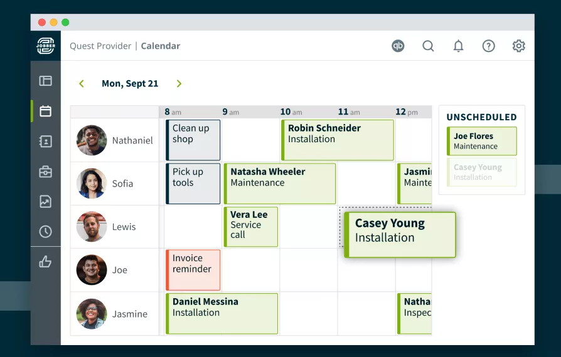Click Nathaniel's profile photo
The height and width of the screenshot is (357, 561).
pos(92,140)
